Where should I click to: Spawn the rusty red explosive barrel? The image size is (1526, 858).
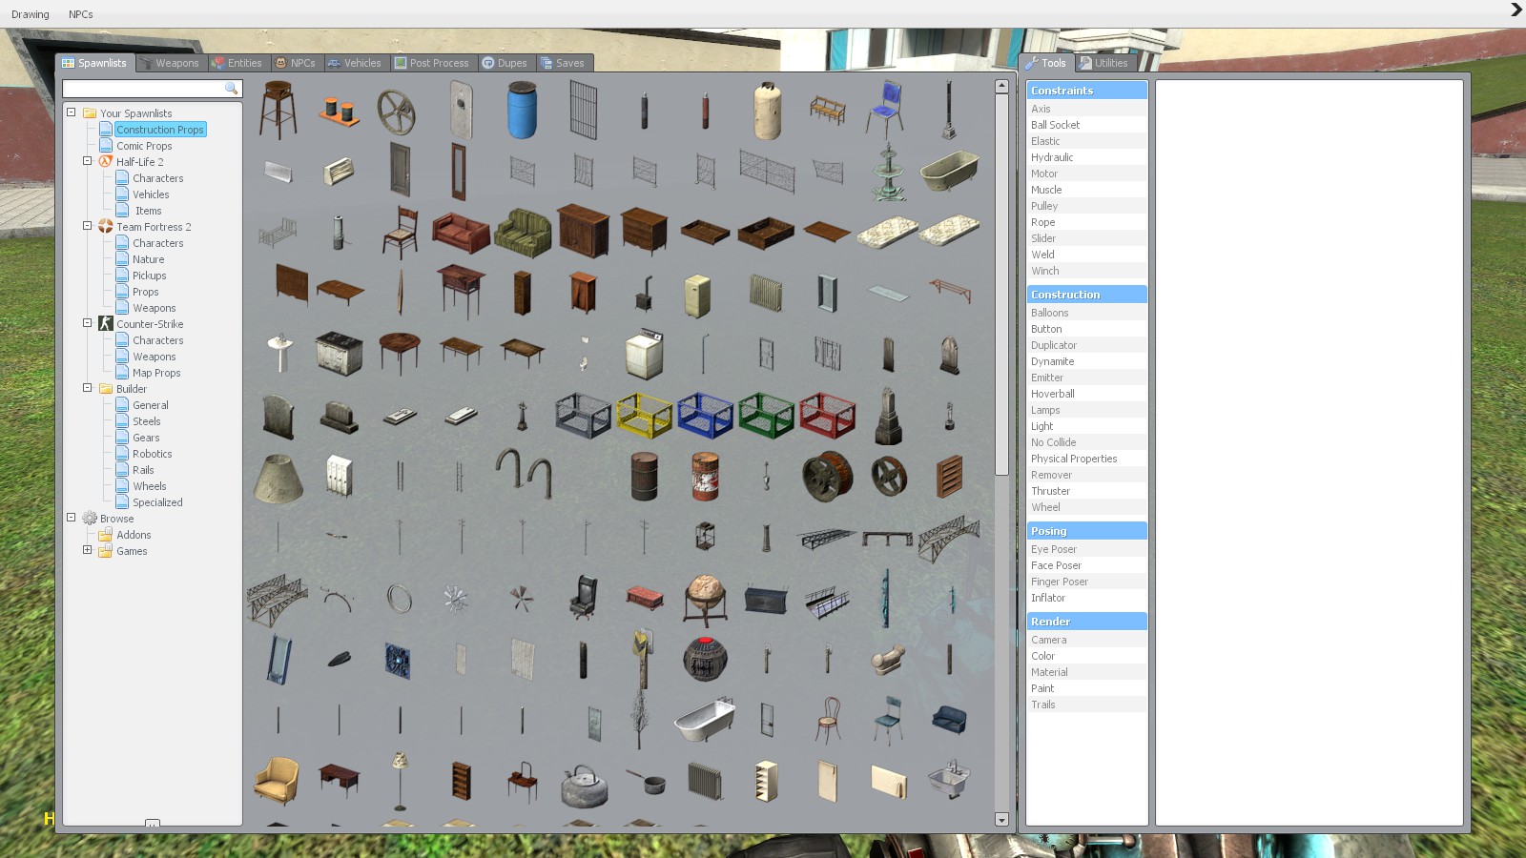tap(705, 476)
